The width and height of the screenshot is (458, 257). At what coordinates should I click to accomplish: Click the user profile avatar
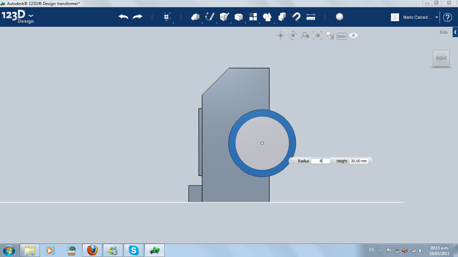click(x=395, y=17)
